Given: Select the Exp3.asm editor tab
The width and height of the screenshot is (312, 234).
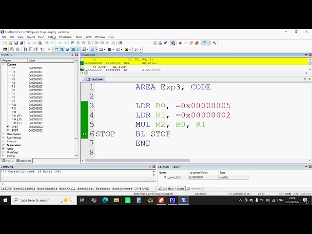Looking at the screenshot, I should pos(95,79).
